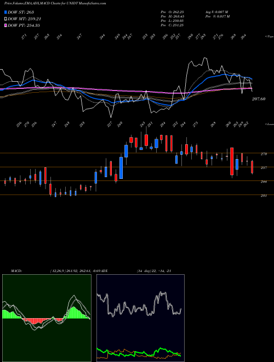Click the 244 price level label
Viewport: 274px width, 362px height.
point(264,182)
